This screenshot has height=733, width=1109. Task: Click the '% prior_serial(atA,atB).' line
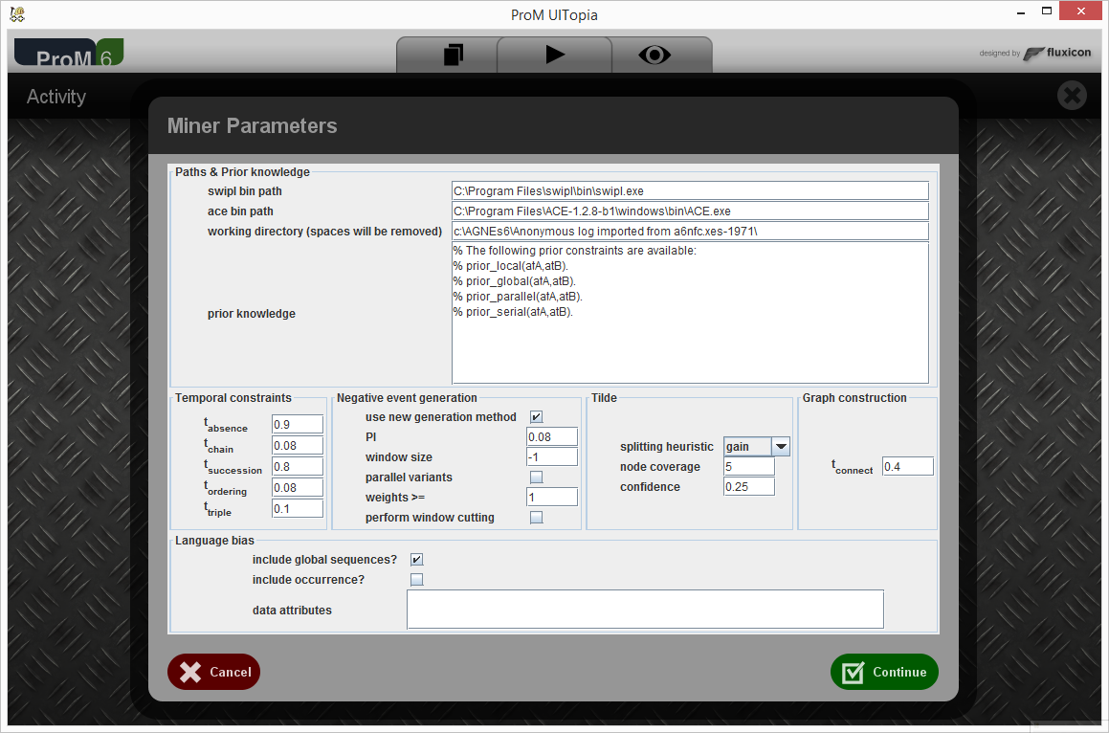point(514,312)
